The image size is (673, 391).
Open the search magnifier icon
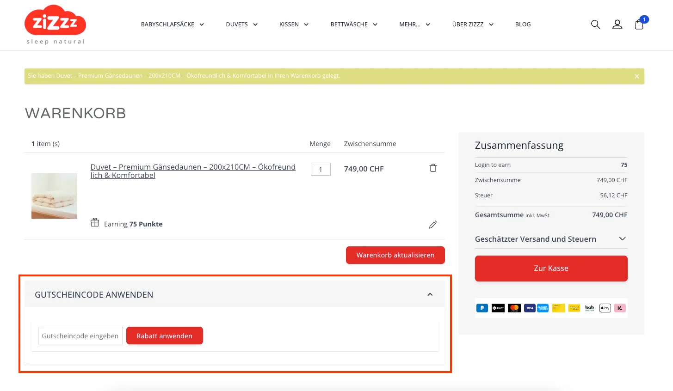click(595, 24)
